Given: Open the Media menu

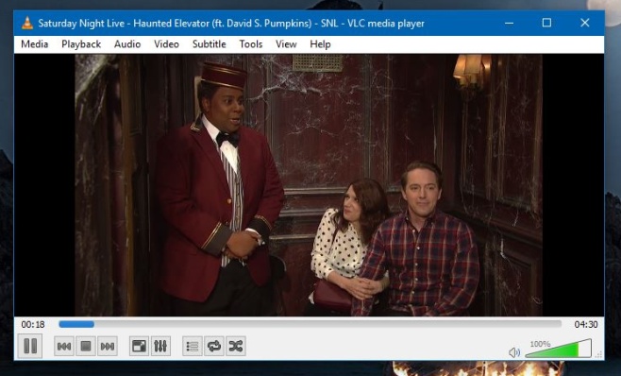Looking at the screenshot, I should [x=35, y=44].
